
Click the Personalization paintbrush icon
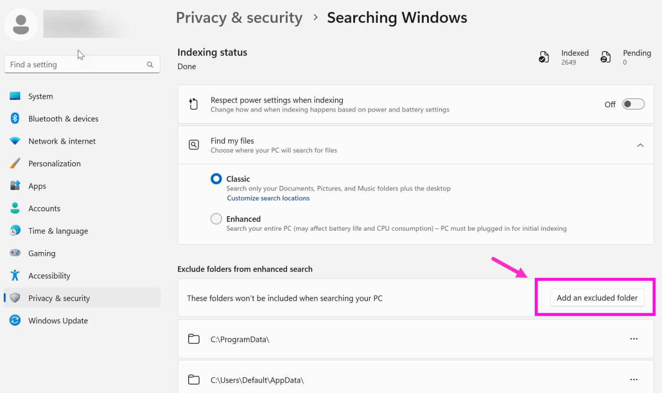[15, 163]
